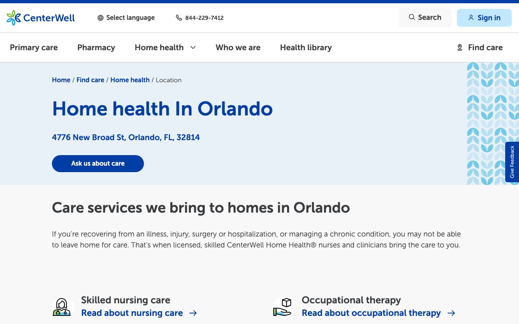Click Select language text
Screen dimensions: 519x324
click(131, 18)
